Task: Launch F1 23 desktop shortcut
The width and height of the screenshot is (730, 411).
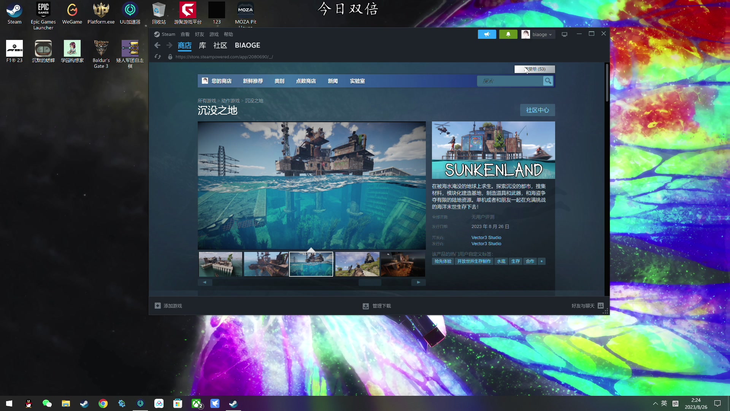Action: pos(14,51)
